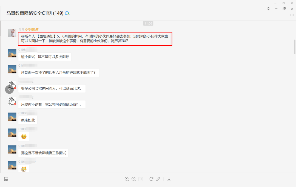Click the 班班 sender's profile avatar
This screenshot has height=187, width=296.
[12, 33]
